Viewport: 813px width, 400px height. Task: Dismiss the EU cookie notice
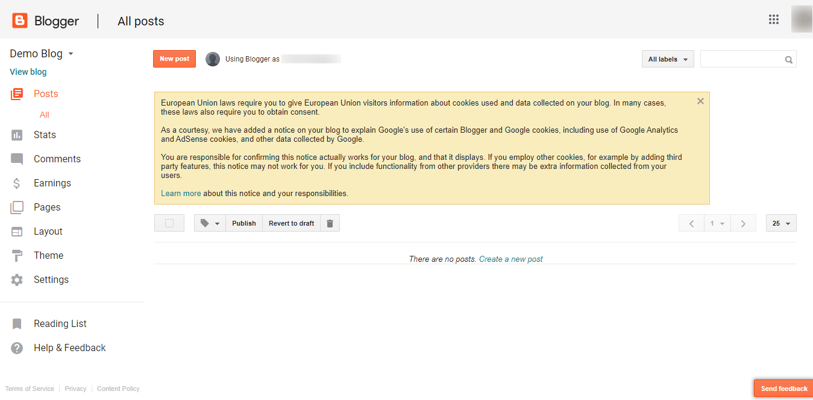[x=700, y=101]
